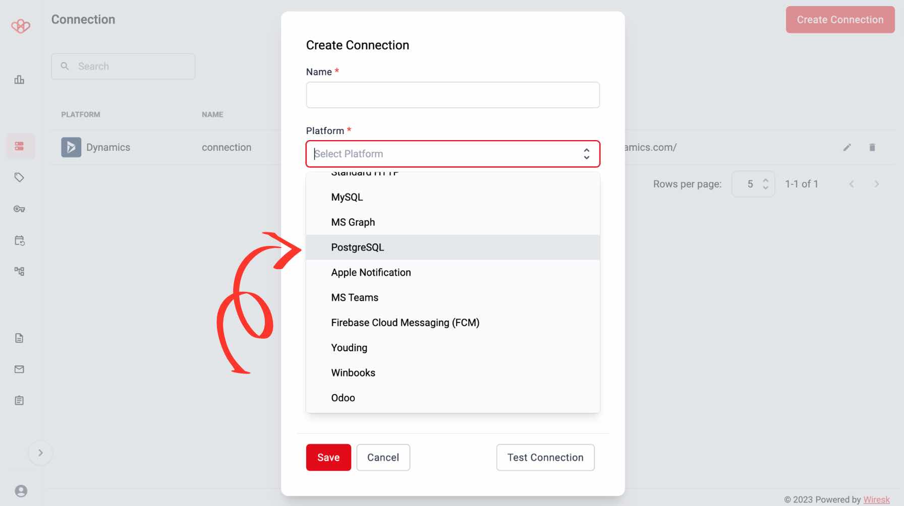The height and width of the screenshot is (506, 904).
Task: Open the tag icon in sidebar
Action: (19, 177)
